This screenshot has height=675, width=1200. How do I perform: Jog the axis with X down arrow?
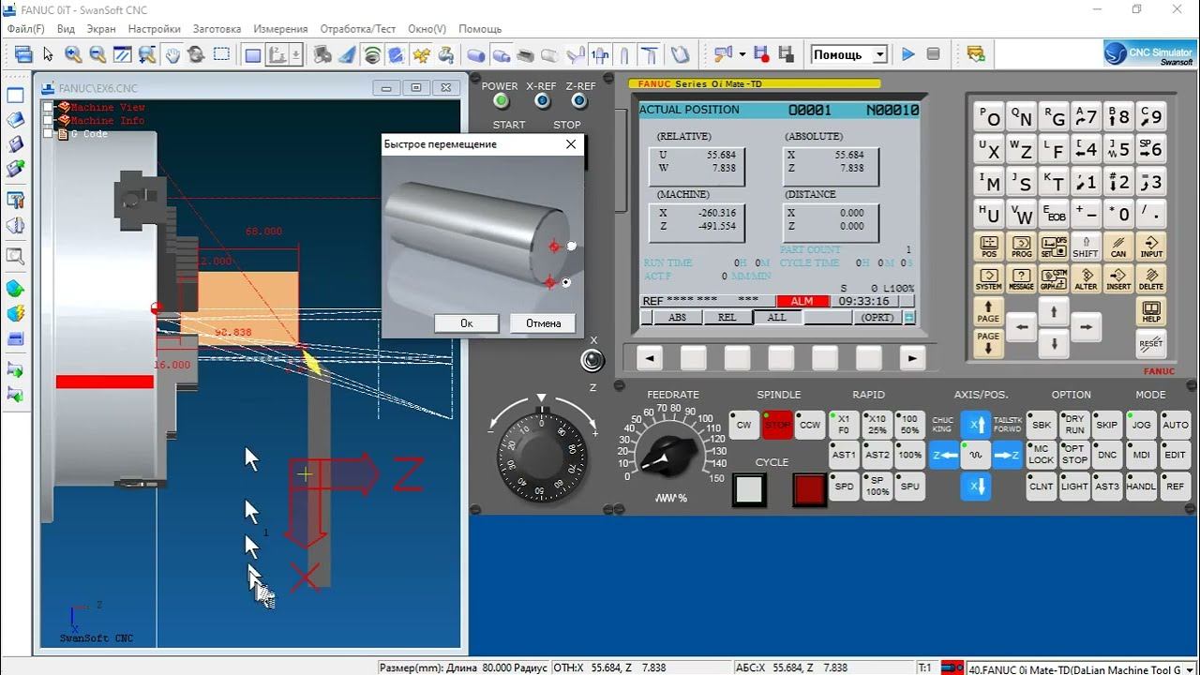975,487
